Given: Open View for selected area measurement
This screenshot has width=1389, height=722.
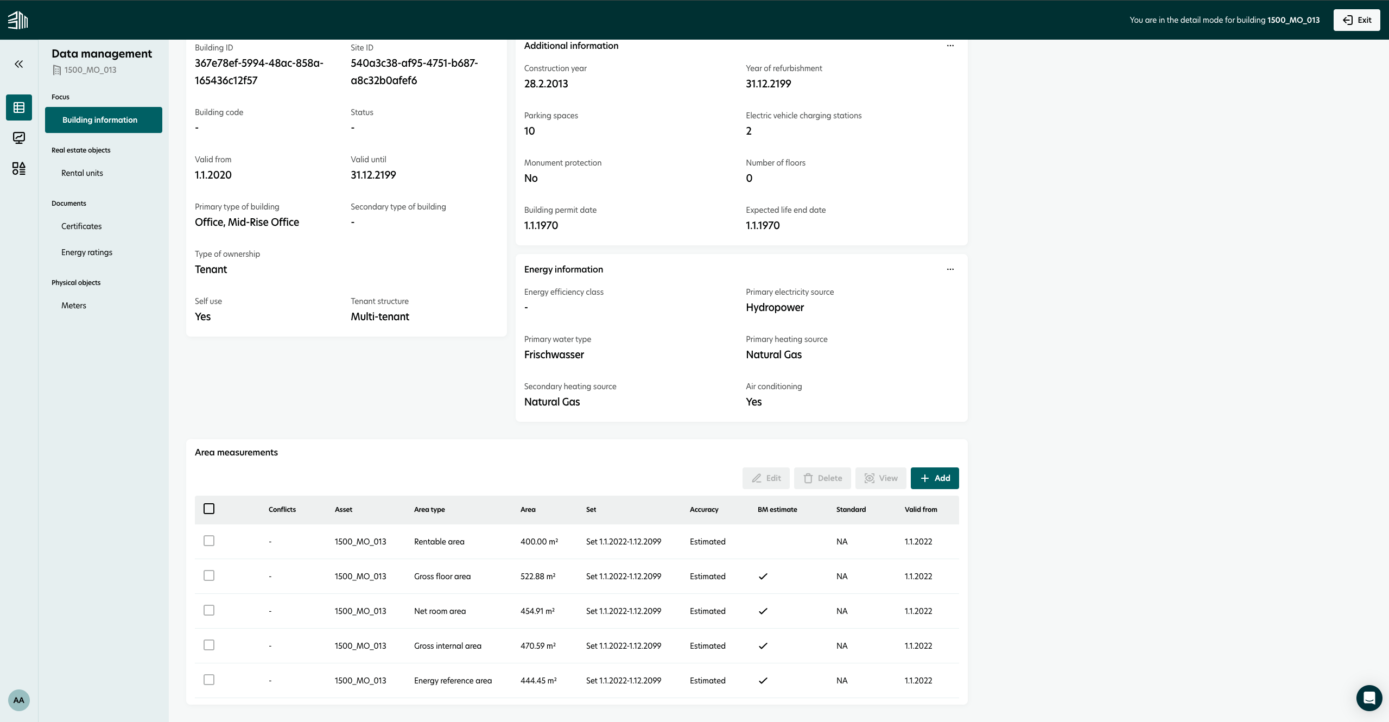Looking at the screenshot, I should [x=880, y=478].
